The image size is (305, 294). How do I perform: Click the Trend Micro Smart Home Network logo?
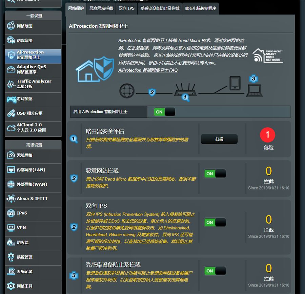268,55
